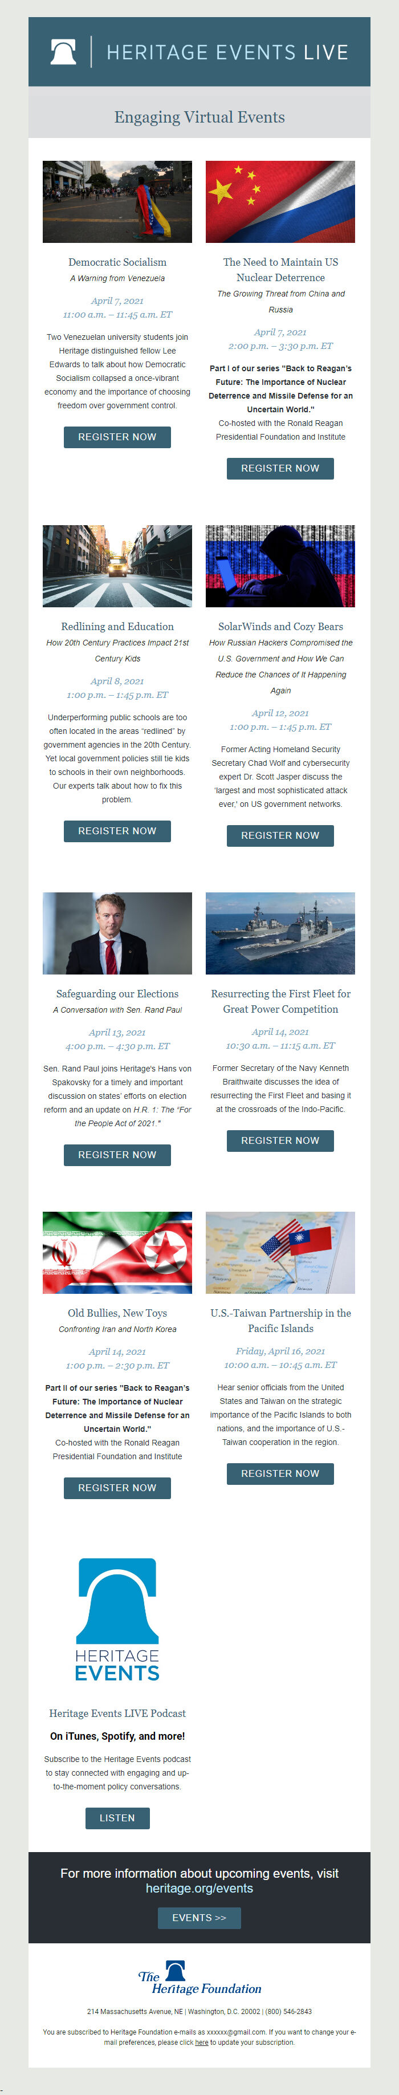Open the Navy warships image
Image resolution: width=399 pixels, height=2095 pixels.
click(x=280, y=933)
